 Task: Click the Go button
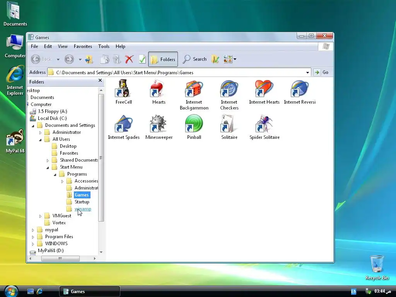pyautogui.click(x=321, y=72)
